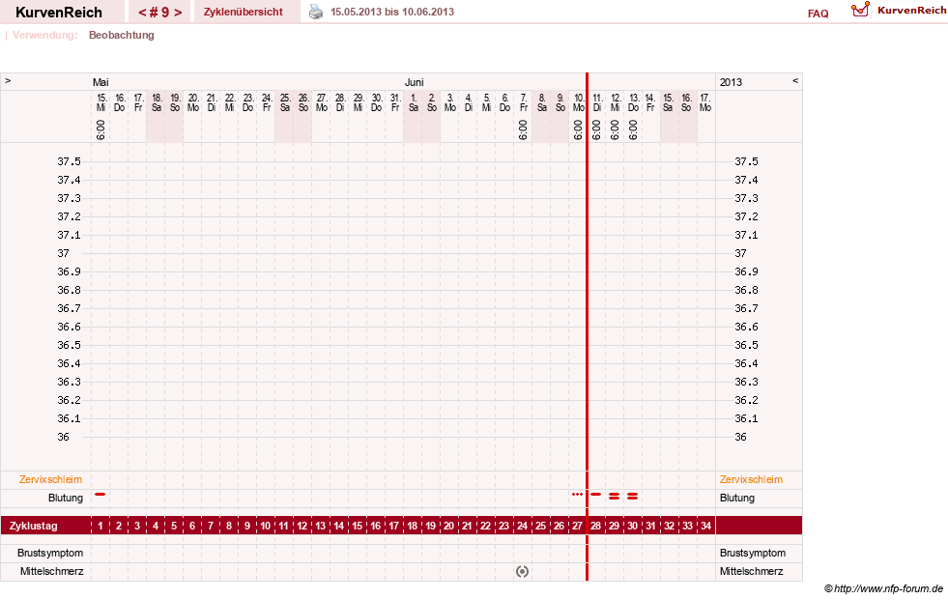
Task: Click the 18. Sa weekend date header
Action: [156, 102]
